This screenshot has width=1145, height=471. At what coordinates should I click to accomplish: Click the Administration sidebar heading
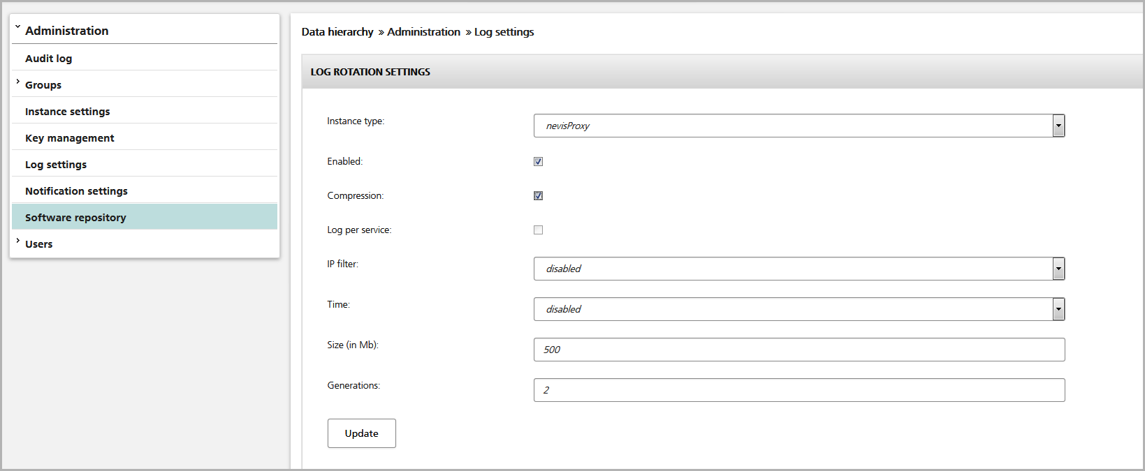[x=67, y=31]
